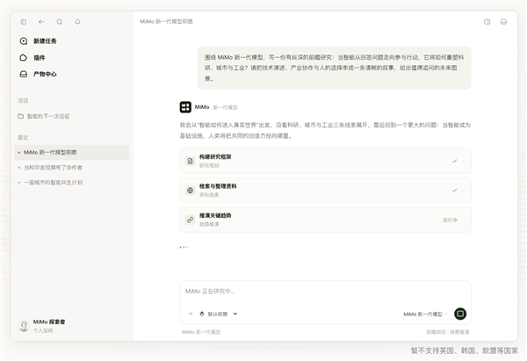The width and height of the screenshot is (527, 361).
Task: Click the link icon of 推演关键趋势
Action: (x=191, y=220)
